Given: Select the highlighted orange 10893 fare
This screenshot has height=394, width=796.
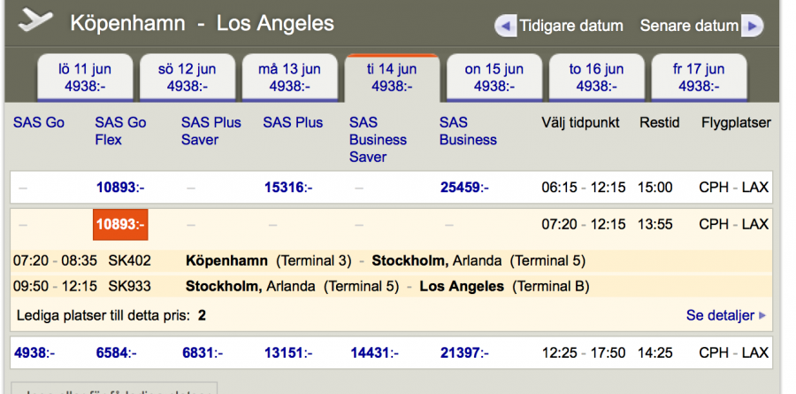Looking at the screenshot, I should coord(120,225).
